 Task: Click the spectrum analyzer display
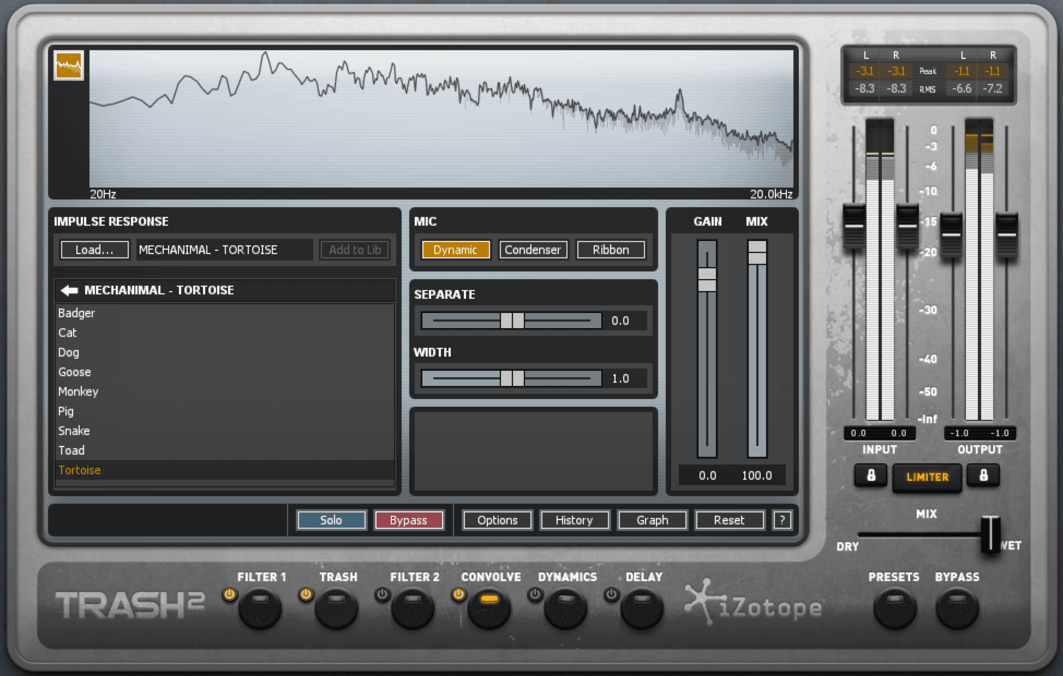point(441,119)
